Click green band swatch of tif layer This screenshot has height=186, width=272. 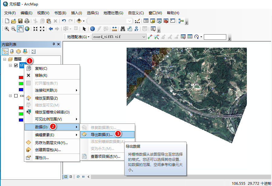(x=21, y=84)
